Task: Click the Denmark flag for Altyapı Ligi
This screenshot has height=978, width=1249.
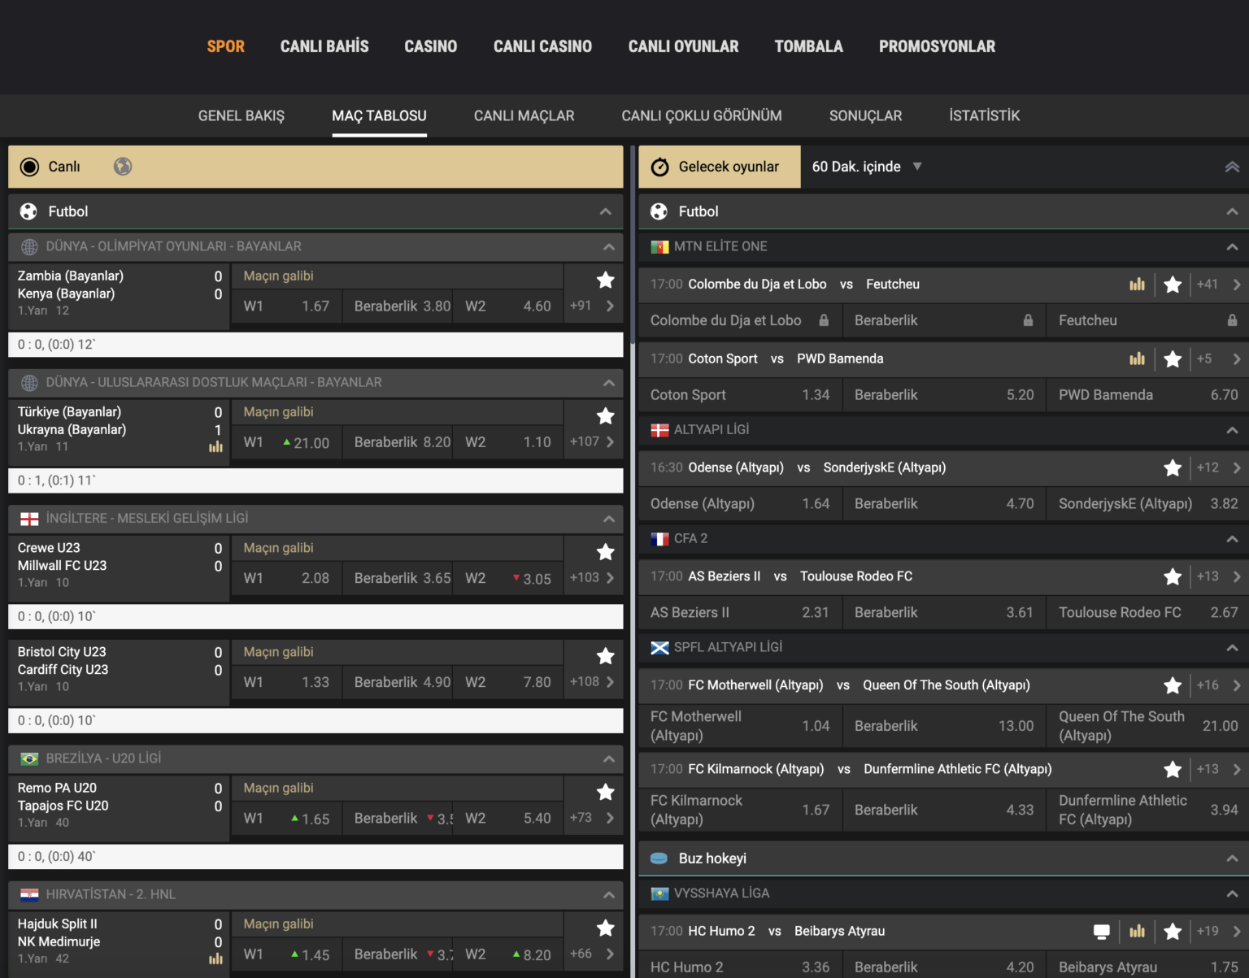Action: [x=660, y=430]
